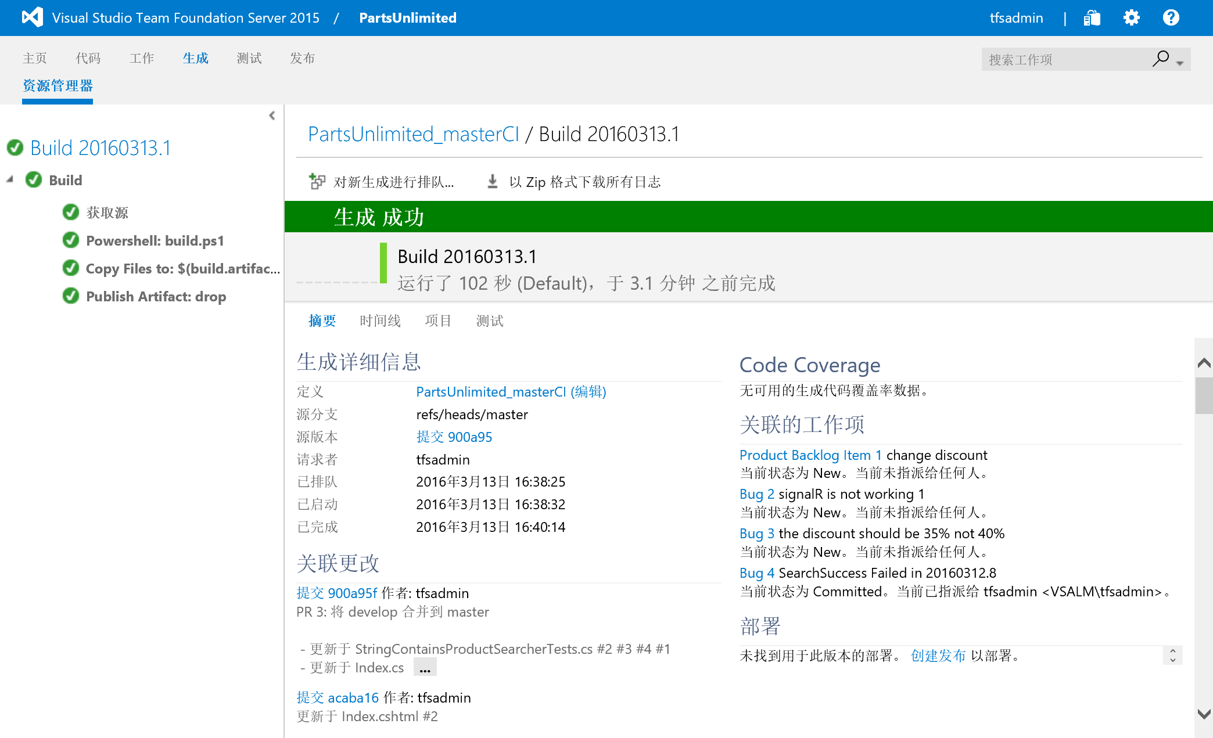The height and width of the screenshot is (738, 1213).
Task: Open source version 提交 900a95 link
Action: 454,437
